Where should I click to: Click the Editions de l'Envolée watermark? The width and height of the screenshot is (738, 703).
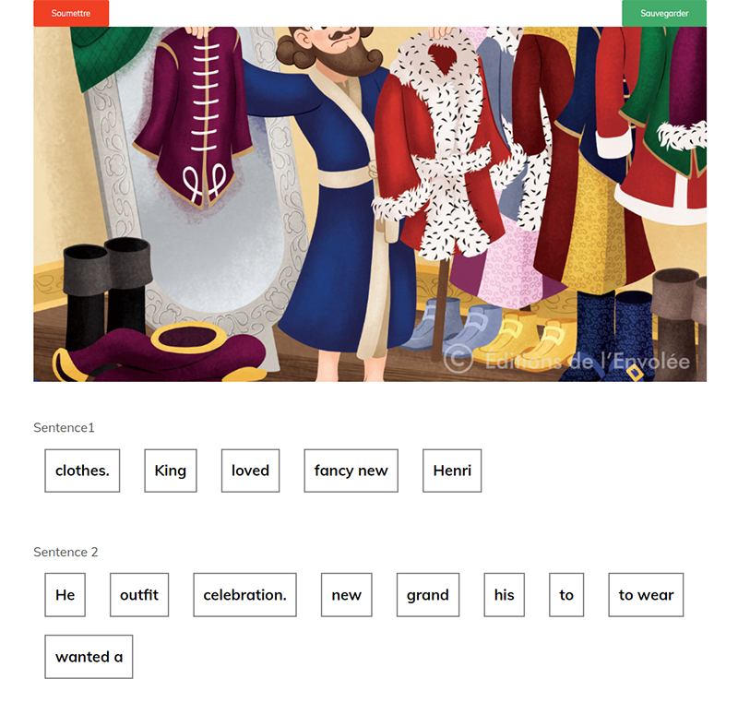(x=566, y=361)
